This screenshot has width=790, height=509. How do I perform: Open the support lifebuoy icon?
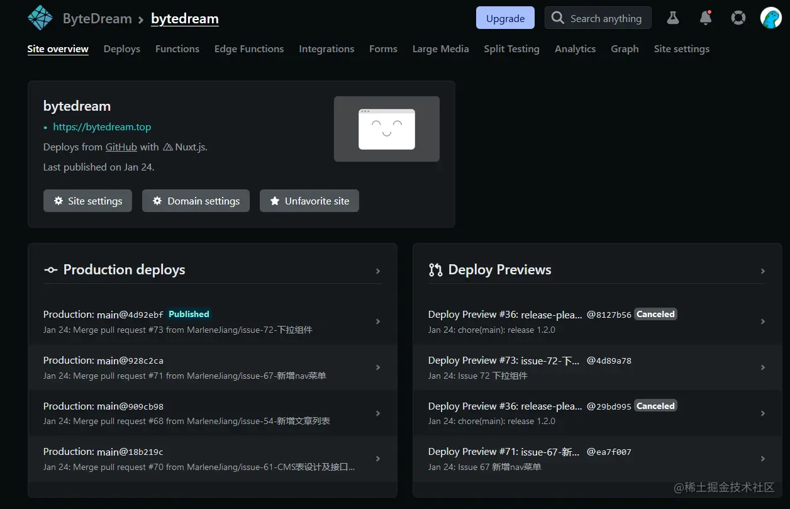click(738, 18)
